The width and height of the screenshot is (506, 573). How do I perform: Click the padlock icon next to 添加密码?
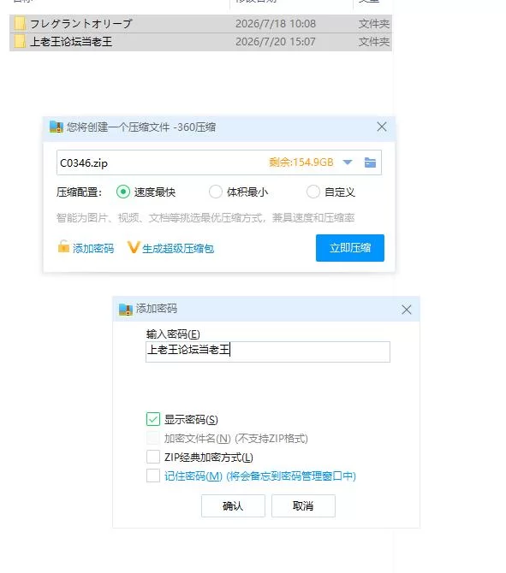tap(63, 246)
